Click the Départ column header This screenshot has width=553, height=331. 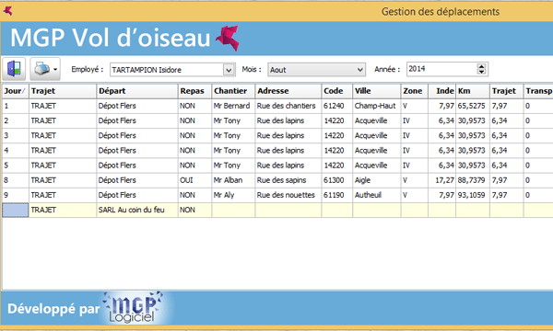pos(136,91)
